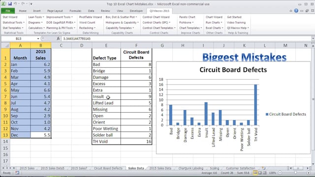This screenshot has width=315, height=177.
Task: Open Histograms & Capability dropdown
Action: click(x=122, y=23)
